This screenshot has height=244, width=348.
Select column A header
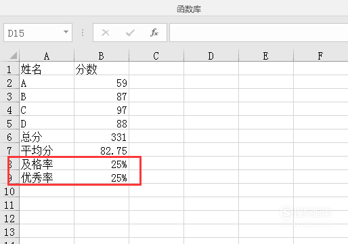47,56
